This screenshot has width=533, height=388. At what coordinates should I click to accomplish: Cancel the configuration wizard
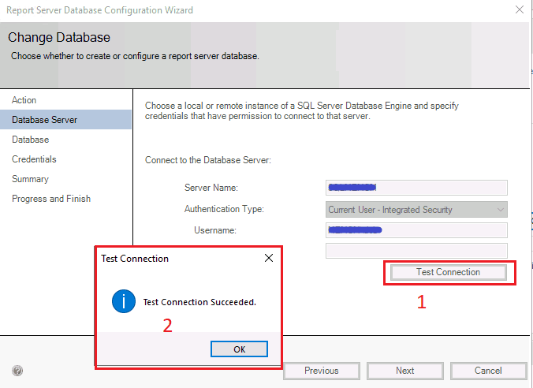(x=488, y=371)
